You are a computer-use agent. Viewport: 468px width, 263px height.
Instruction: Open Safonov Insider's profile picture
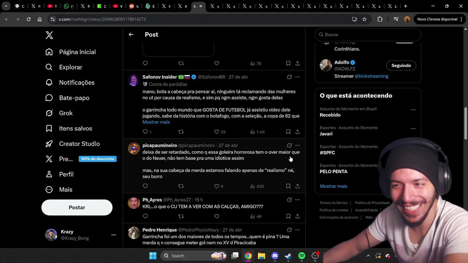[134, 80]
